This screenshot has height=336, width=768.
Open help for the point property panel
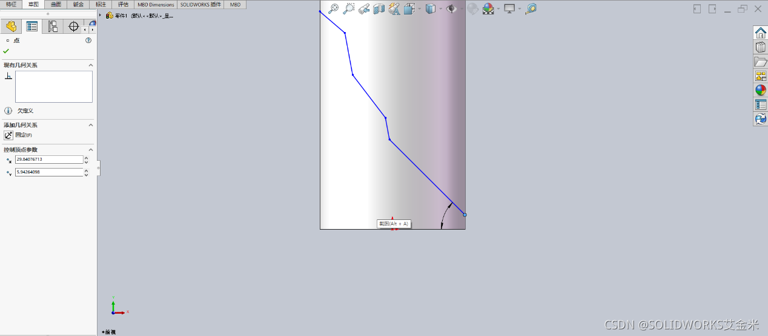88,40
